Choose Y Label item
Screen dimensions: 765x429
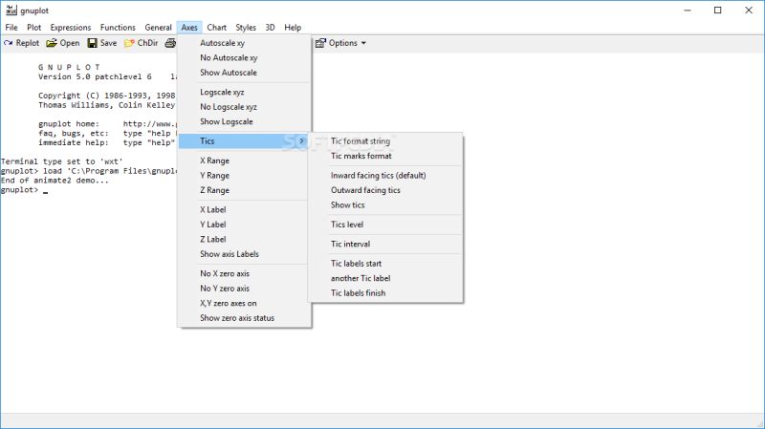coord(245,225)
